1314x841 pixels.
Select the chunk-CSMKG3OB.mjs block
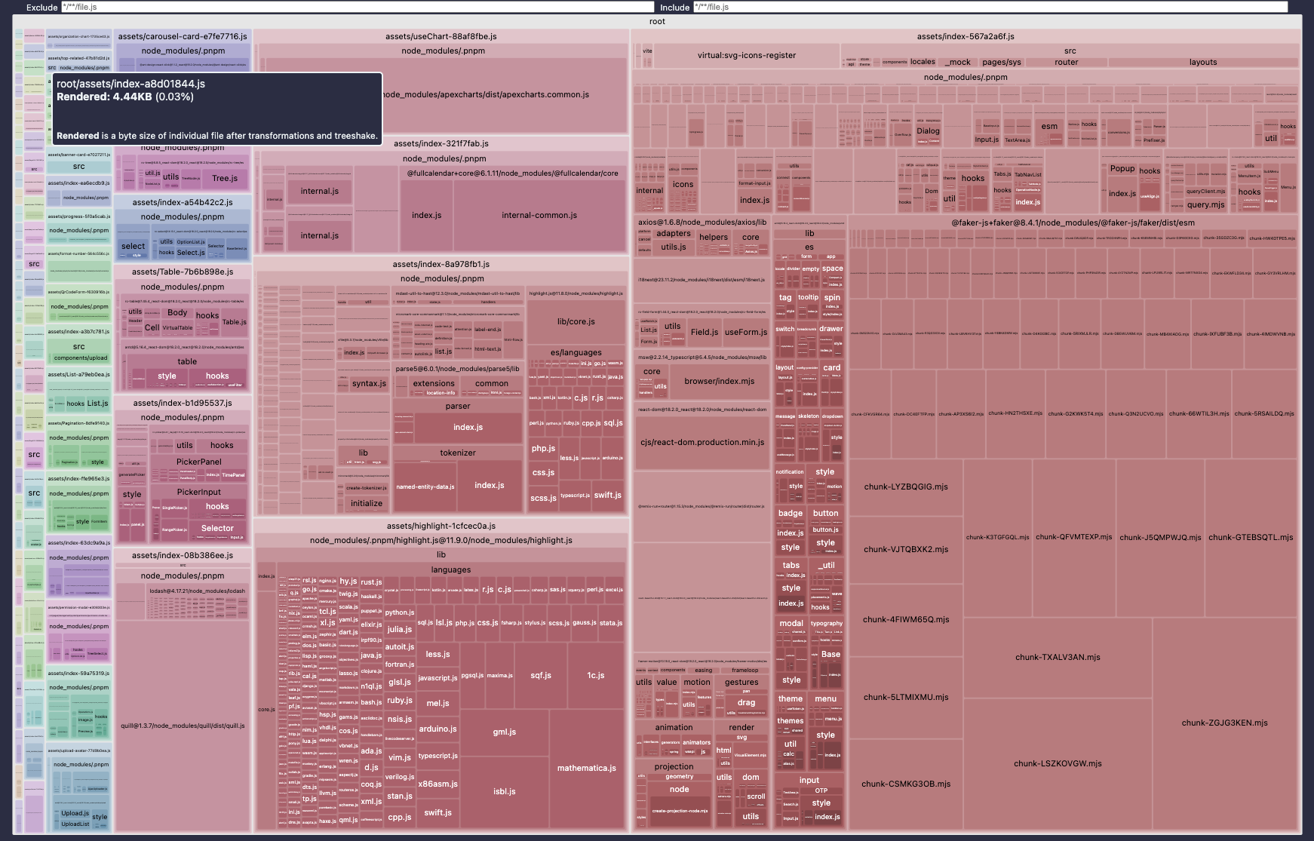906,784
